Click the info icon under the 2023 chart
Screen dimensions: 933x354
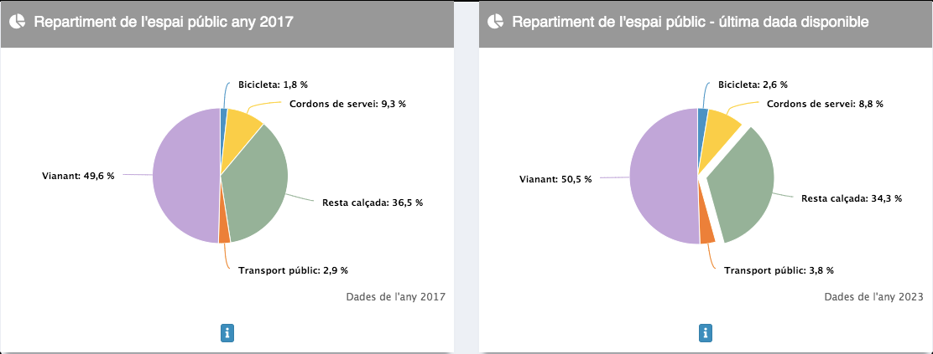tap(706, 333)
